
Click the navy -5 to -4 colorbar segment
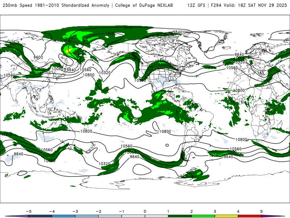click(x=40, y=216)
